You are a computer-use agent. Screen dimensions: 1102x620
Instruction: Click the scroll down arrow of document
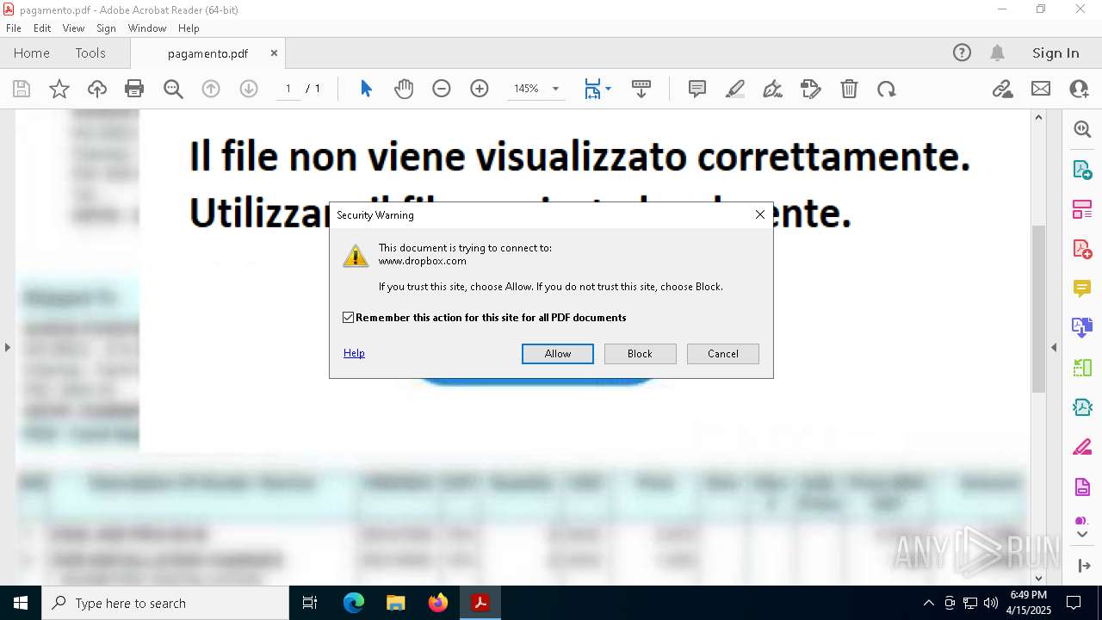[x=1038, y=578]
